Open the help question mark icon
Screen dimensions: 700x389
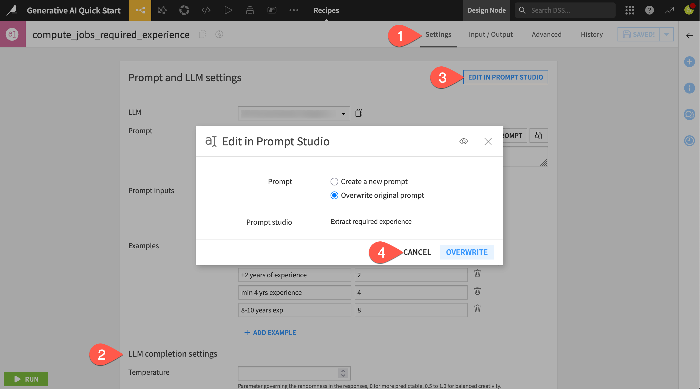pos(649,10)
